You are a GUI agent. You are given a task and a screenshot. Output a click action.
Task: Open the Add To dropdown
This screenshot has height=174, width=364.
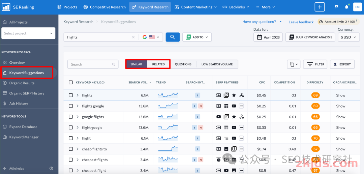tap(197, 37)
